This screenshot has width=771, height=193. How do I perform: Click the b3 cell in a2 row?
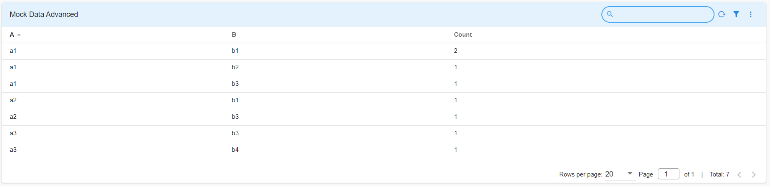point(235,117)
